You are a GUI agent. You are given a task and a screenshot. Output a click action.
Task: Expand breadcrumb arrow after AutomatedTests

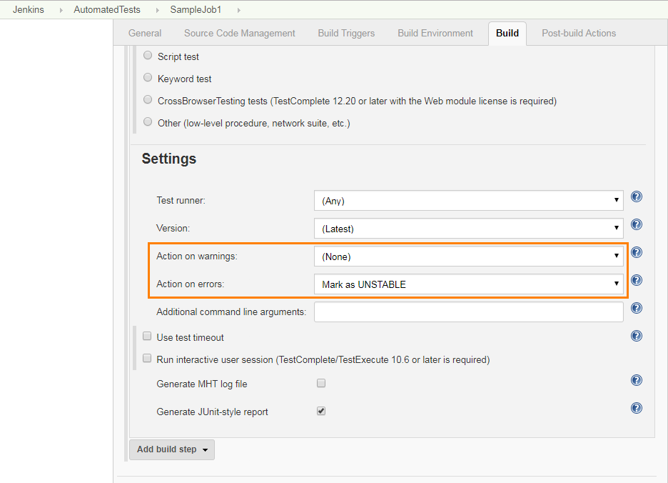click(x=157, y=10)
